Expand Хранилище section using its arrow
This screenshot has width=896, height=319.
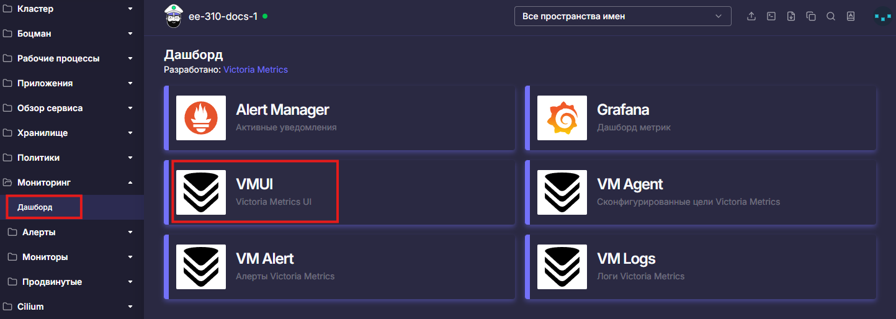coord(130,133)
